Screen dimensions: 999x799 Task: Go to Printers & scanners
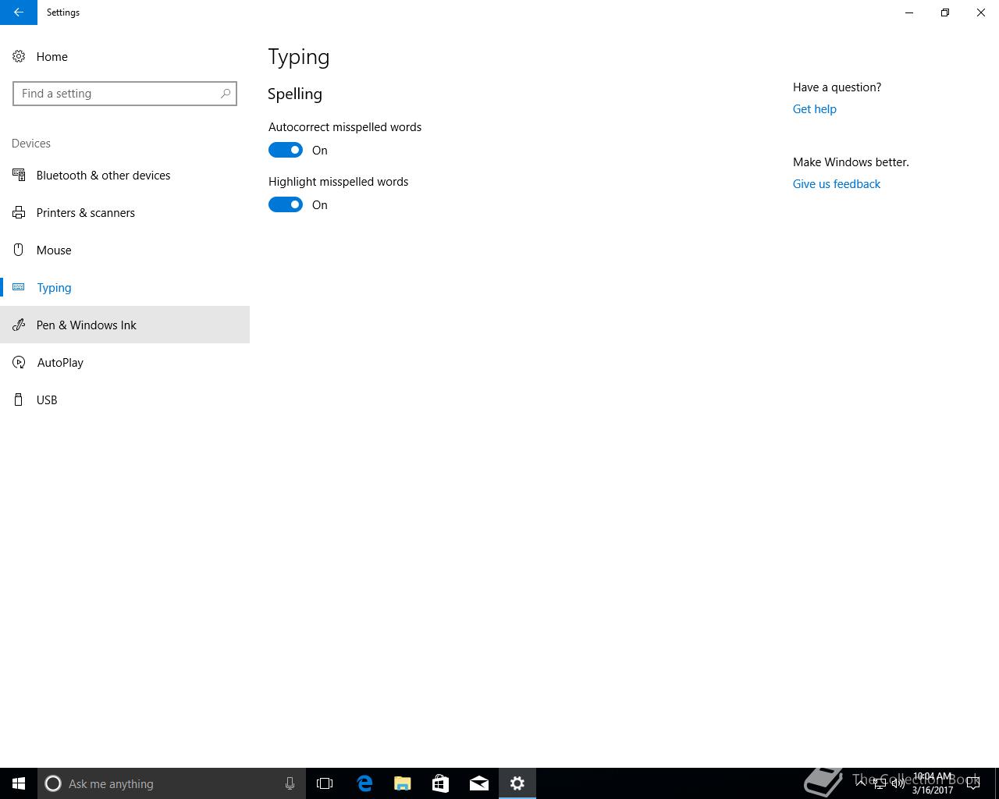coord(85,213)
